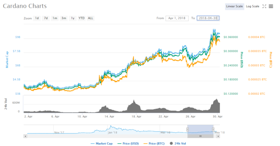Image resolution: width=280 pixels, height=146 pixels.
Task: Click the $7.5B market cap axis label
Action: (16, 51)
